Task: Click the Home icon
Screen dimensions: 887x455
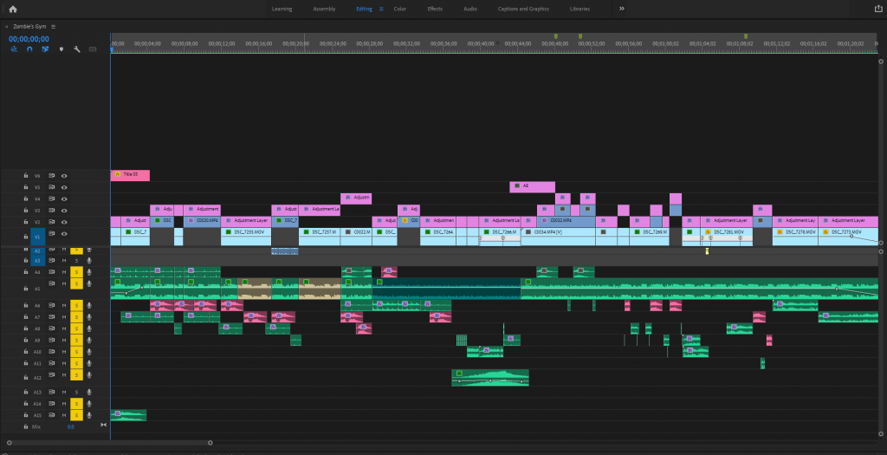Action: coord(13,9)
